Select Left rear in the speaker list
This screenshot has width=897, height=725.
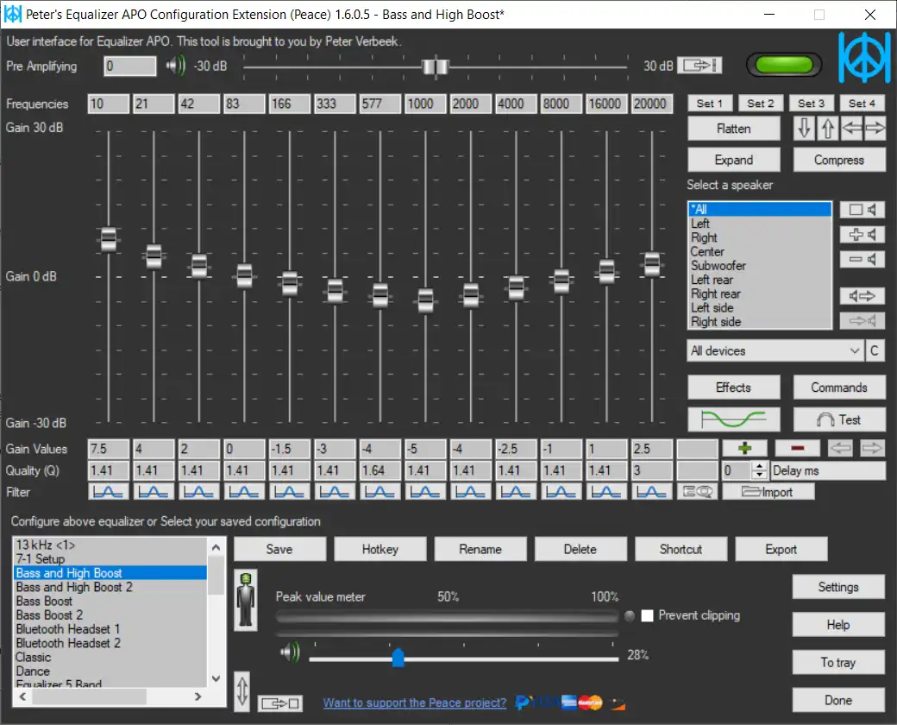coord(760,280)
